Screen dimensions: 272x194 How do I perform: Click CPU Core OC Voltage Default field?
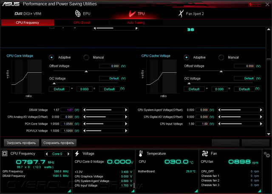(x=109, y=78)
